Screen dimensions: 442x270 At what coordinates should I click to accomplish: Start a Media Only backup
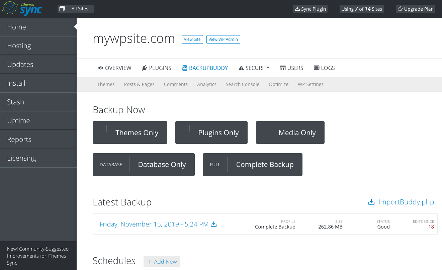coord(290,132)
